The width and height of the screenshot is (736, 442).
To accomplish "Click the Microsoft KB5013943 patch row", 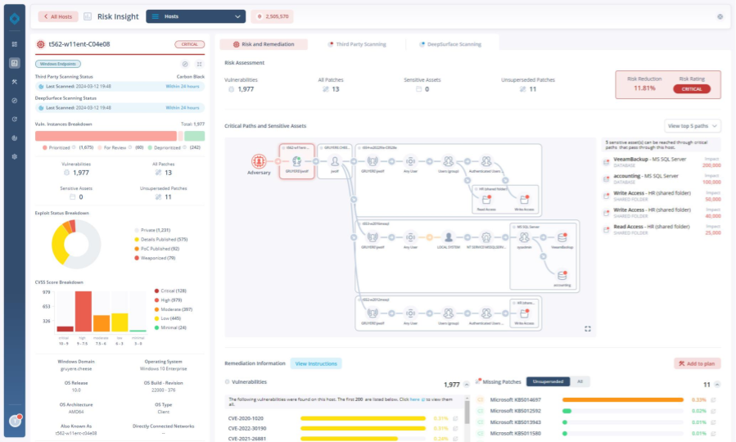I will point(598,422).
